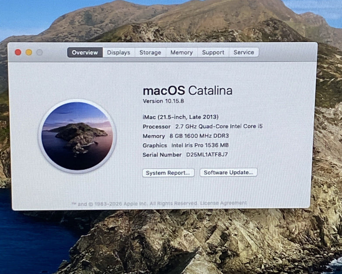Screen dimensions: 342x274
Task: Click the Graphics label
Action: click(x=155, y=145)
